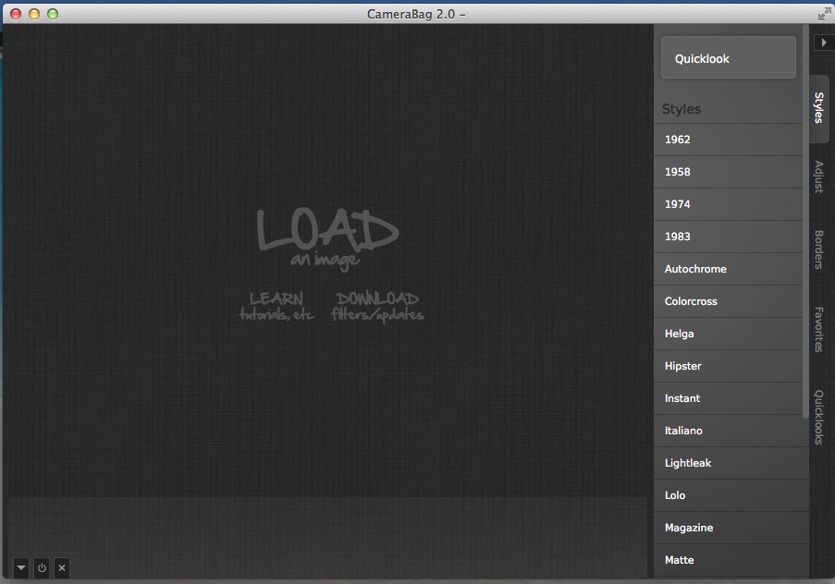The width and height of the screenshot is (835, 584).
Task: Click the styles list scrollbar
Action: [x=805, y=221]
